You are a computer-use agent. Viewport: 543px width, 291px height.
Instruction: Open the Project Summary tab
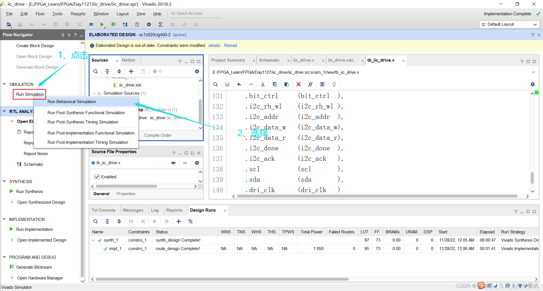point(228,60)
